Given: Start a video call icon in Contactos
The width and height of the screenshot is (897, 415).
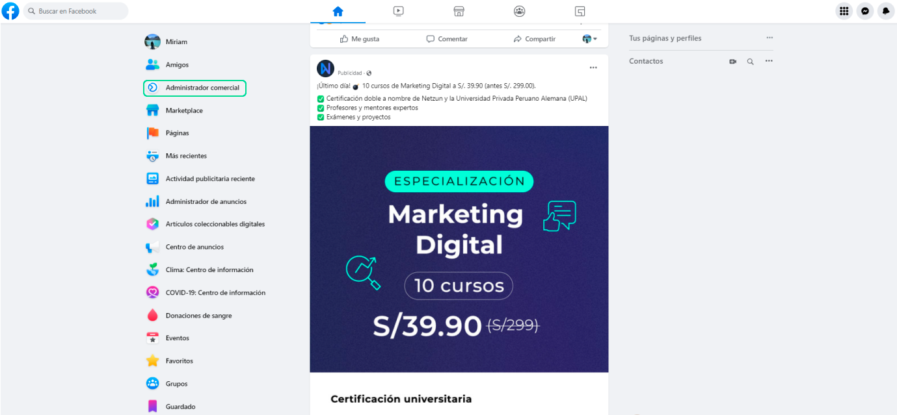Looking at the screenshot, I should pos(733,62).
